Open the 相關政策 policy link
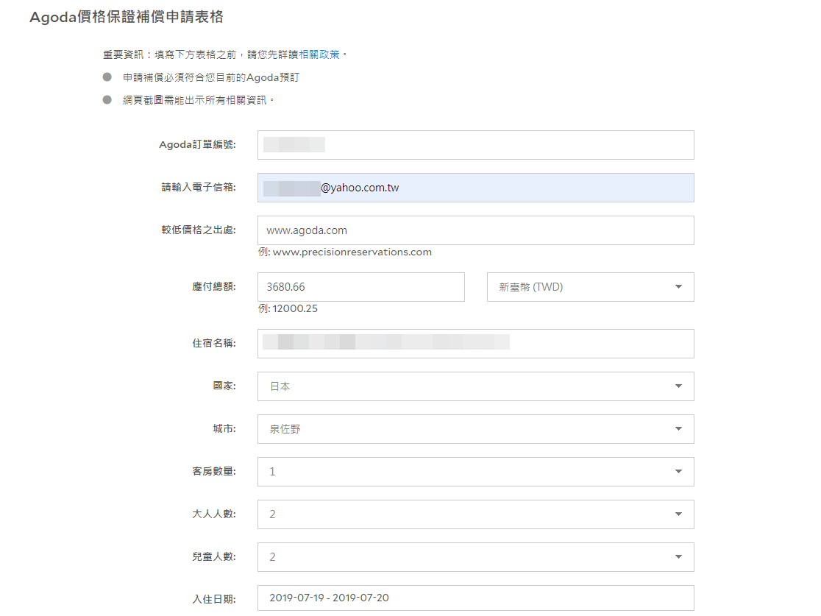The width and height of the screenshot is (821, 616). coord(319,54)
